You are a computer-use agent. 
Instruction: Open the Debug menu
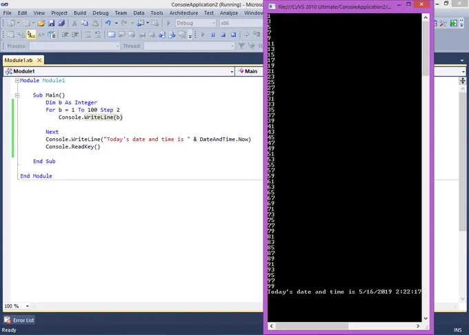101,13
